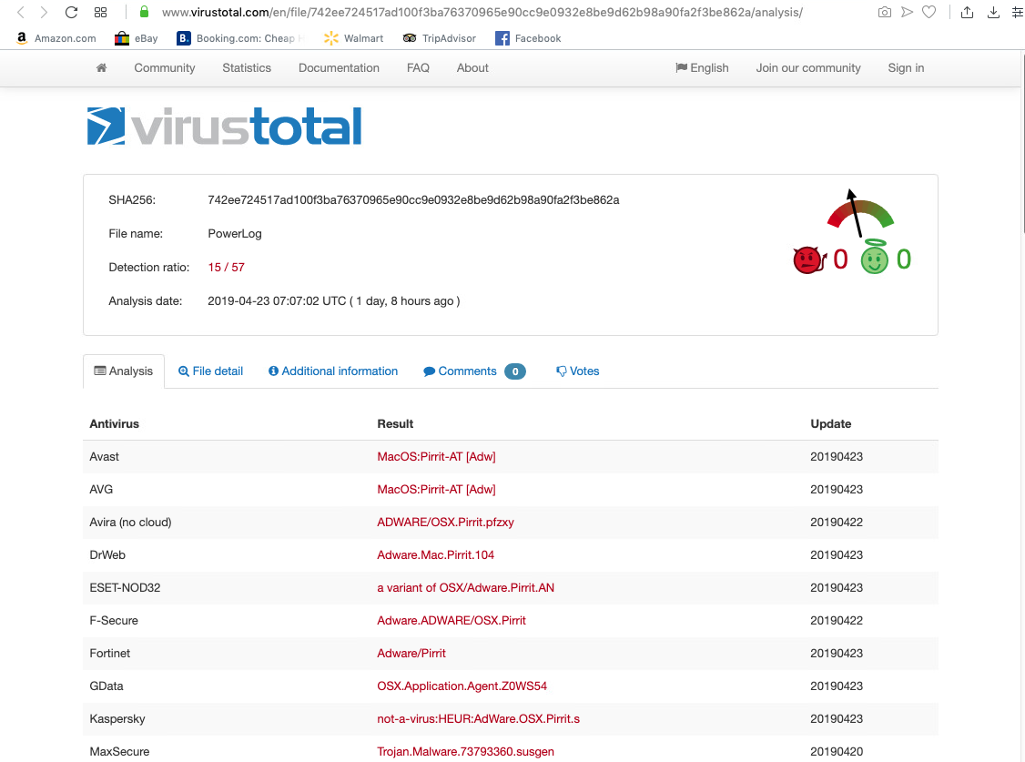This screenshot has width=1025, height=762.
Task: Click the GData result OSX.Application.Agent.Z0WS54
Action: [x=462, y=686]
